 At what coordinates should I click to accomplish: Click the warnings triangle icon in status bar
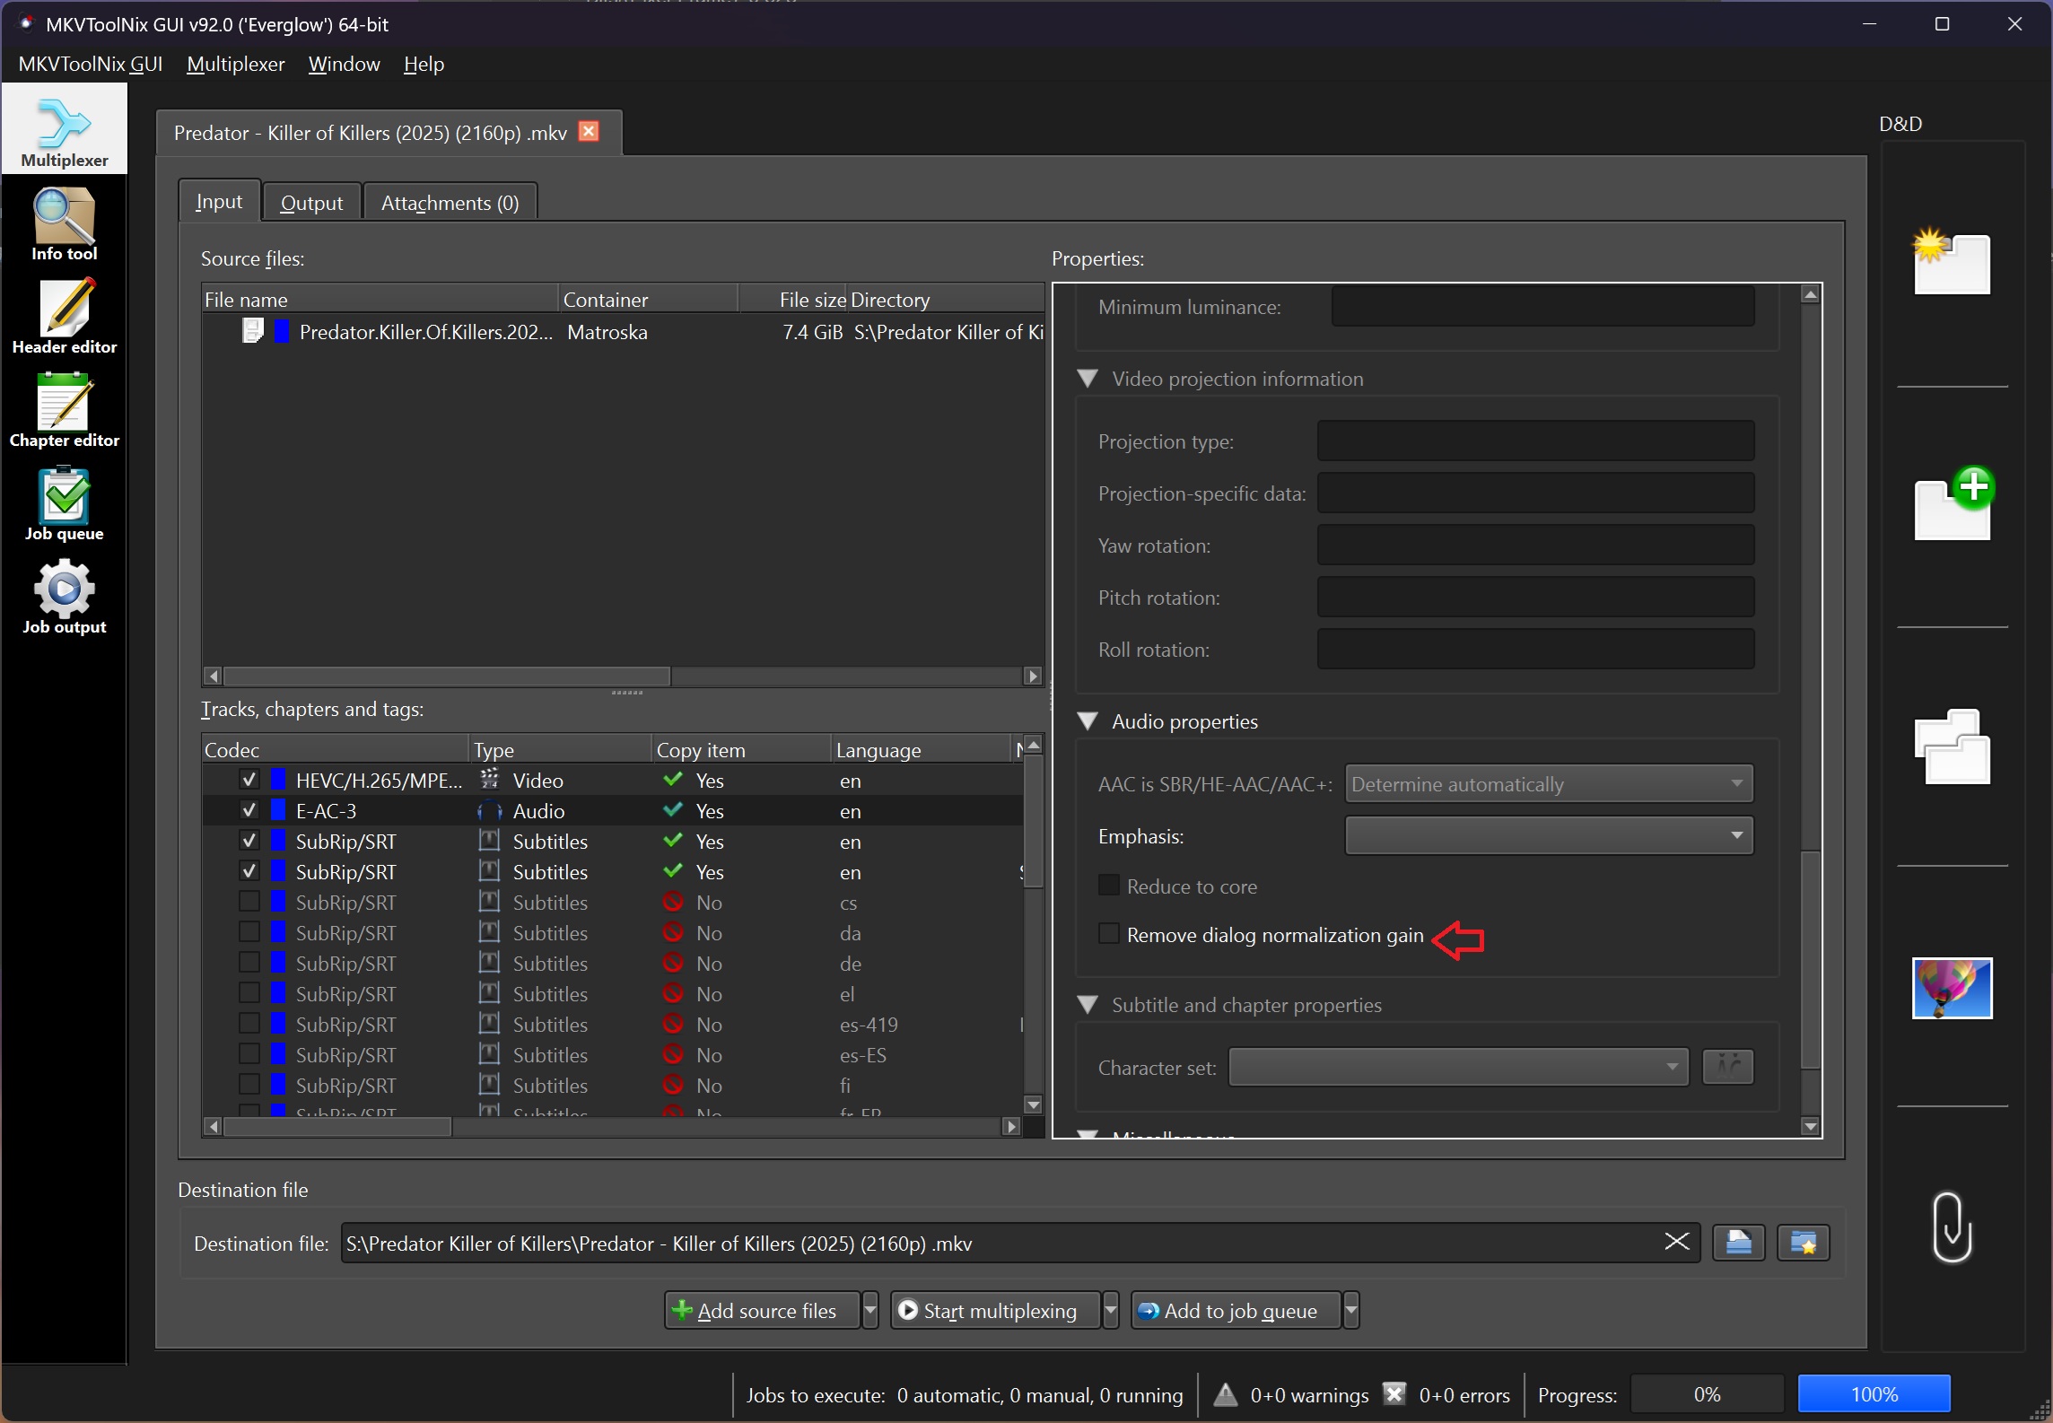pyautogui.click(x=1226, y=1394)
